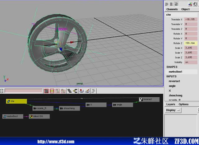The image size is (199, 145).
Task: Toggle the Hypergraph free-form layout icon
Action: (93, 91)
